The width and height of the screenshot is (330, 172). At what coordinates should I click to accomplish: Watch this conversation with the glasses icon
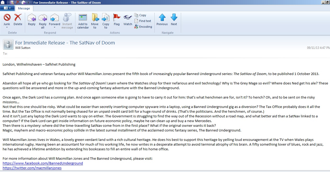click(128, 18)
